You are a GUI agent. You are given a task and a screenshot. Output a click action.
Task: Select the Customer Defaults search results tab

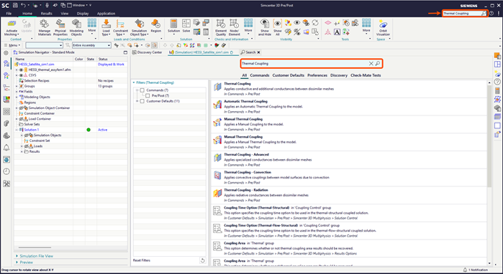(x=288, y=75)
